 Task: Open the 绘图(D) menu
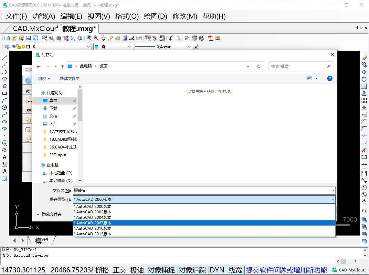[x=155, y=16]
